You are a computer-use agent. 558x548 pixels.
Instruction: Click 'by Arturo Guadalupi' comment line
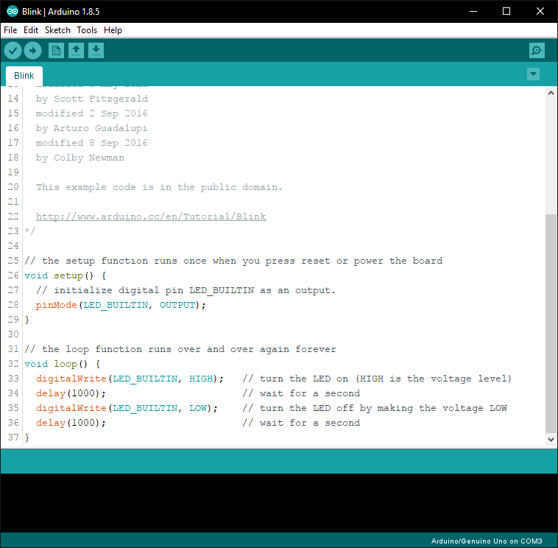pyautogui.click(x=91, y=128)
